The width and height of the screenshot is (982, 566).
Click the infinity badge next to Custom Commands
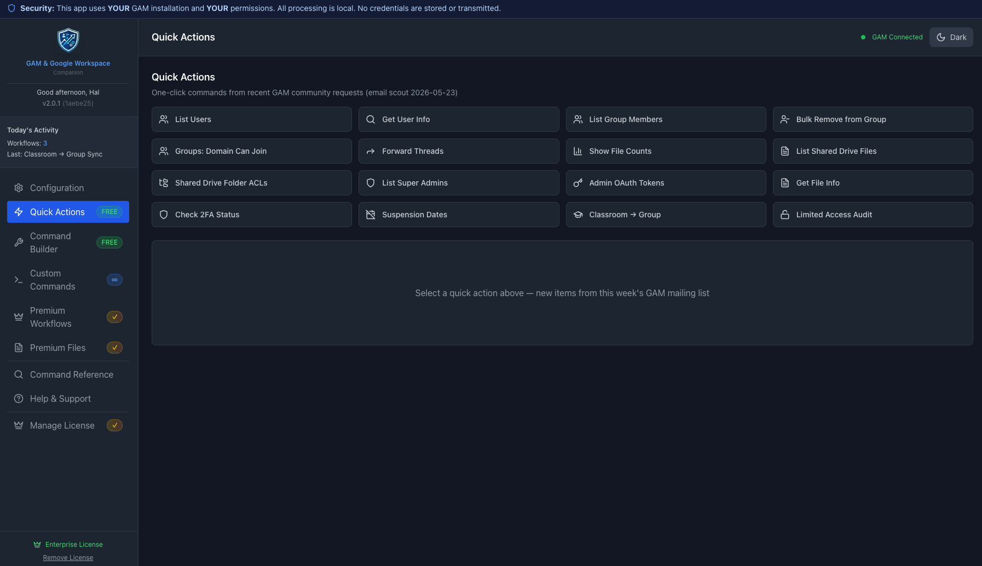click(x=114, y=280)
